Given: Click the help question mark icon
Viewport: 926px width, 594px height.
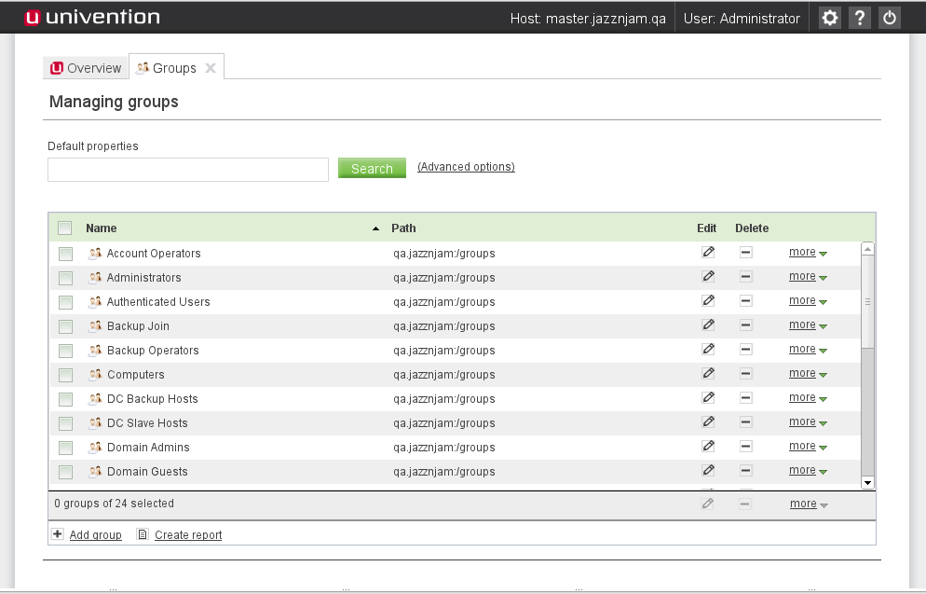Looking at the screenshot, I should [x=860, y=18].
